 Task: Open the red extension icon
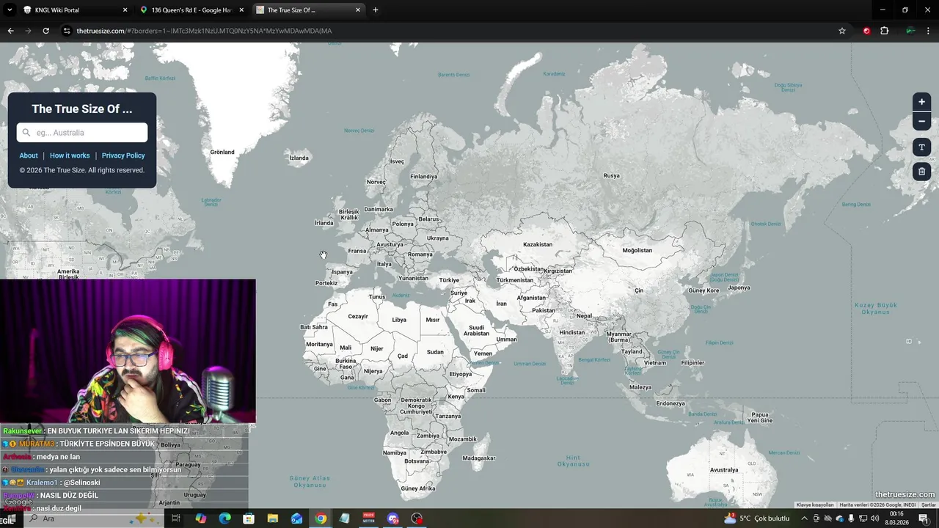point(866,31)
